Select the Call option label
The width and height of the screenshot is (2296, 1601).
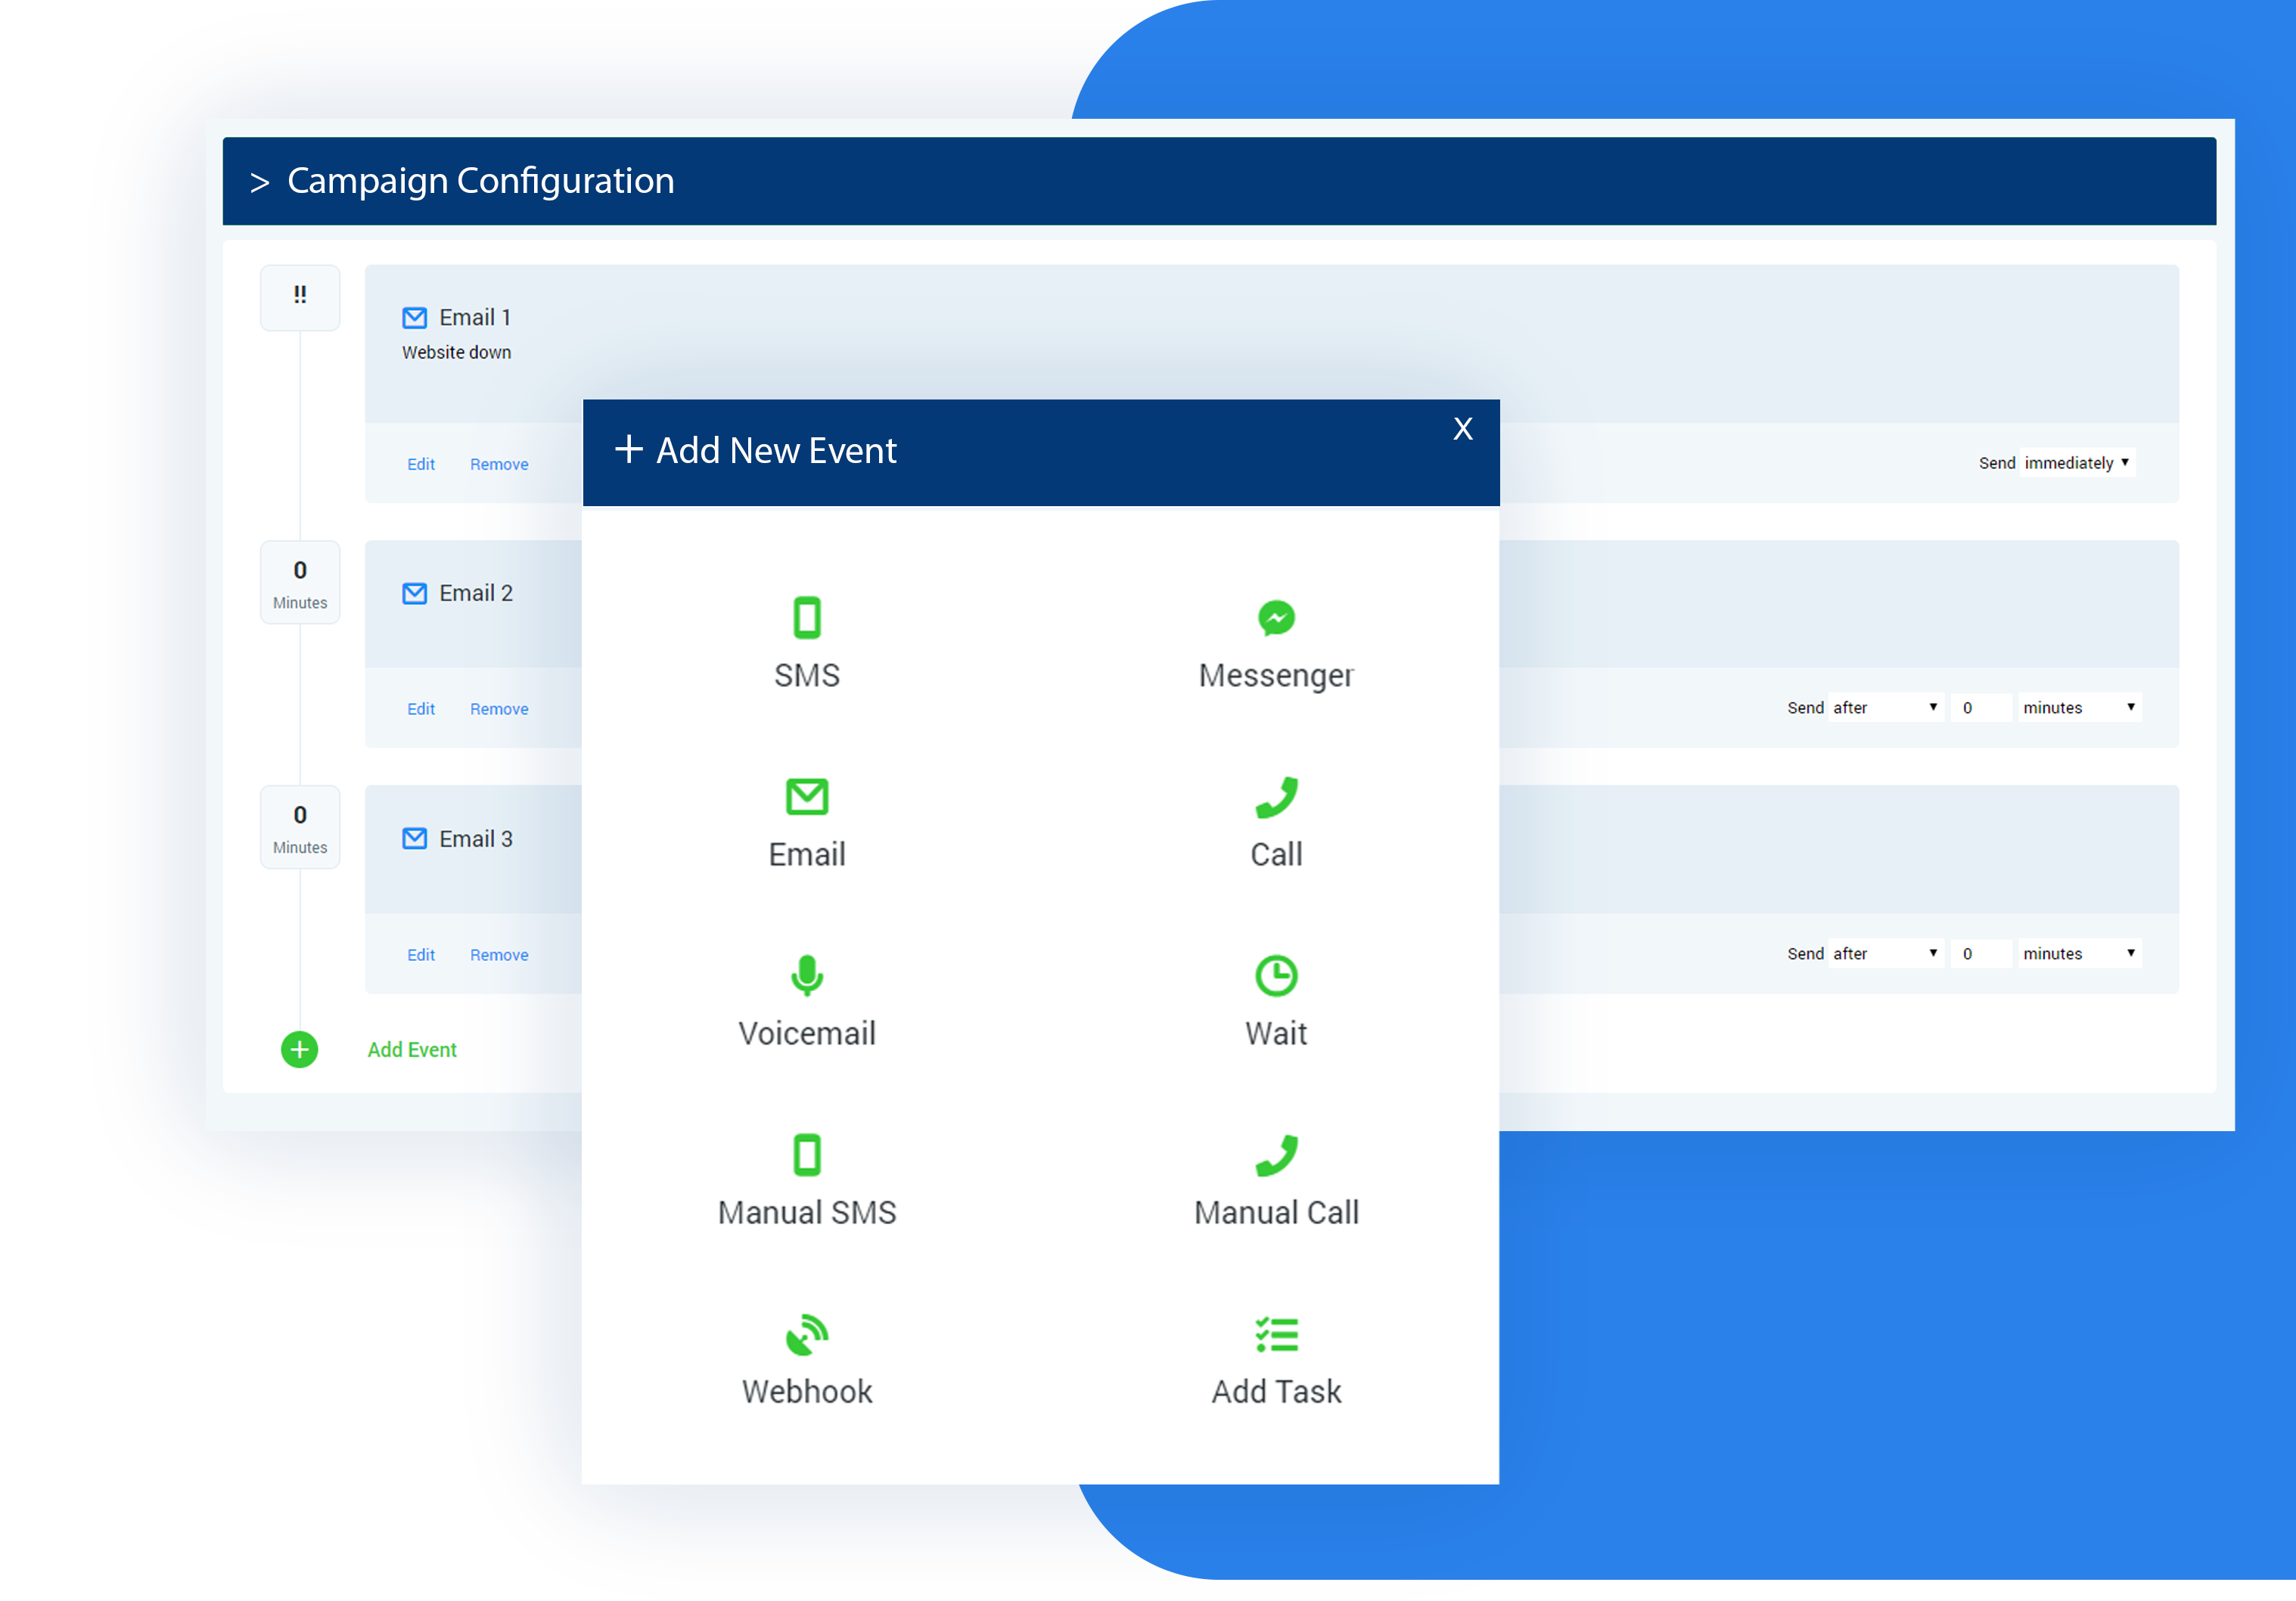1276,854
